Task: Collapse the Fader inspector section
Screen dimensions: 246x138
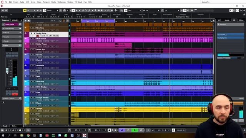Action: [x=12, y=45]
